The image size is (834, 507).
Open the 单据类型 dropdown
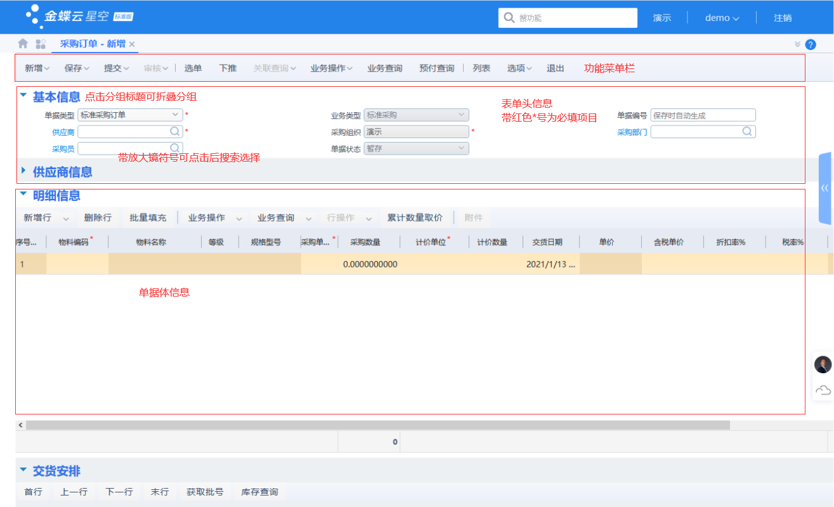pyautogui.click(x=175, y=115)
